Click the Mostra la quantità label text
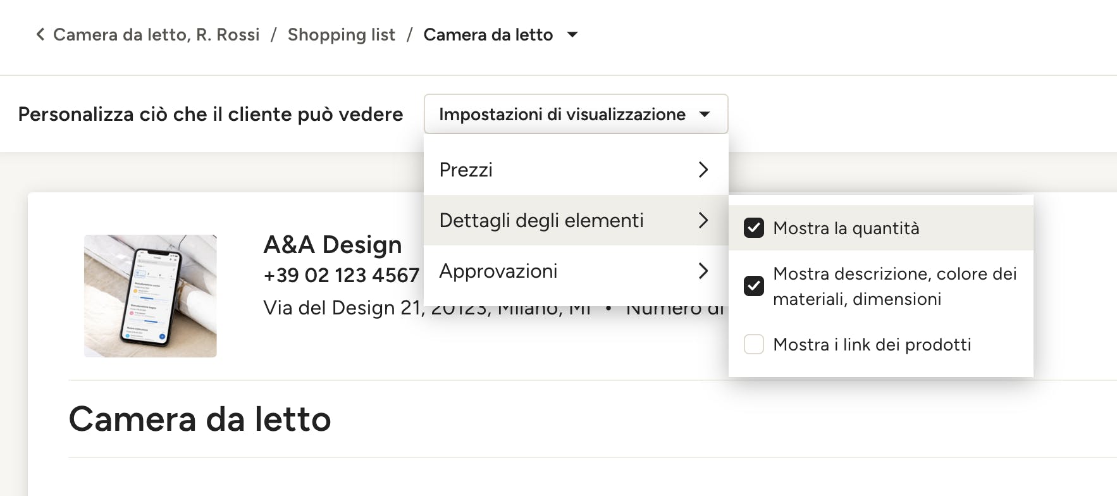 point(846,228)
